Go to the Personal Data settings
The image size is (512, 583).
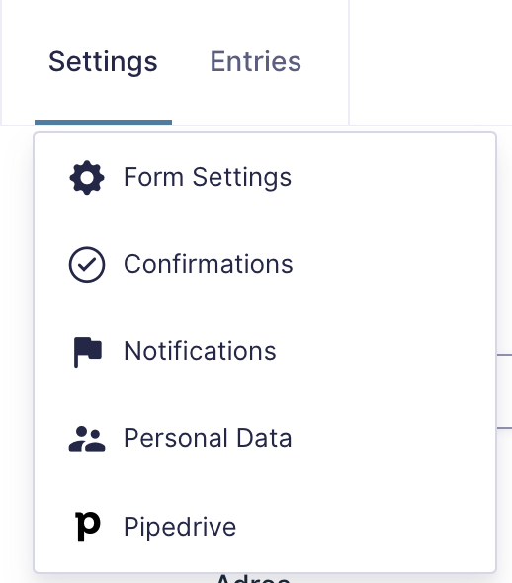(265, 439)
